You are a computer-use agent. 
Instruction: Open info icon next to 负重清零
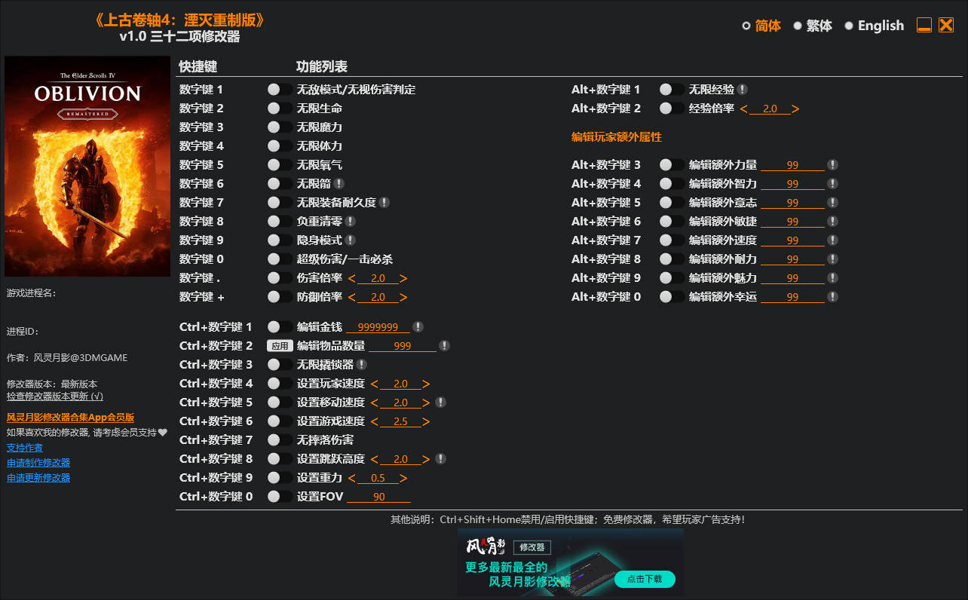tap(351, 221)
